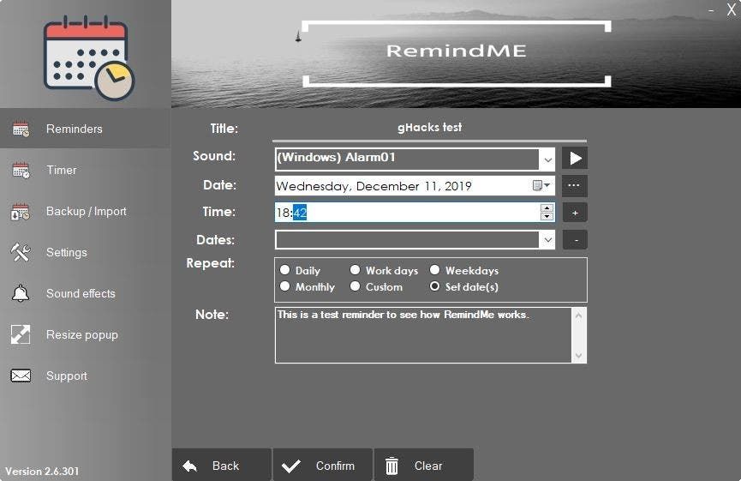The width and height of the screenshot is (741, 481).
Task: Click the ellipsis button beside the Date field
Action: (575, 185)
